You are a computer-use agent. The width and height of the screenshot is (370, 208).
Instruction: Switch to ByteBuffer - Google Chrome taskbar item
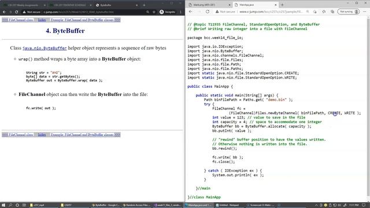pos(106,205)
